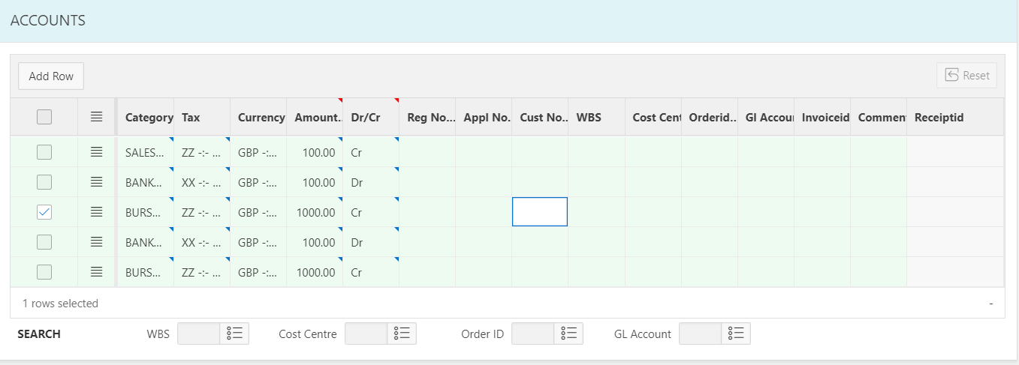Image resolution: width=1019 pixels, height=365 pixels.
Task: Click the Dr cell in the last BANK row
Action: coord(371,242)
